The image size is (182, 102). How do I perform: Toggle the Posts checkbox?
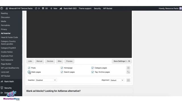pyautogui.click(x=29, y=68)
